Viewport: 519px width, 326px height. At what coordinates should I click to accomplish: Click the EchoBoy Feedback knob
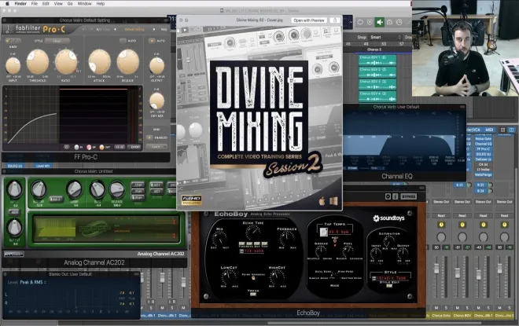(287, 238)
